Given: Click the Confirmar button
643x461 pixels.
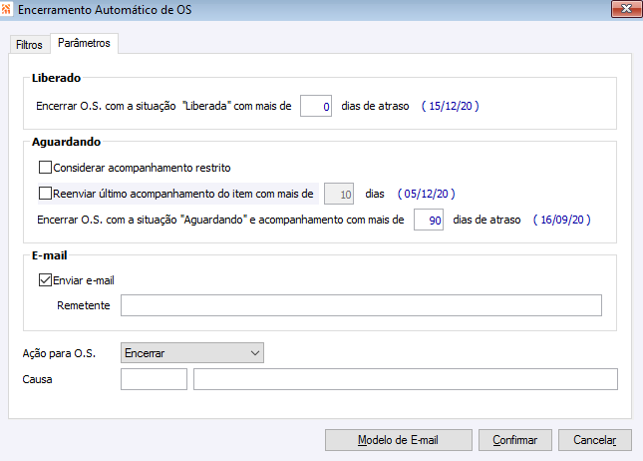Looking at the screenshot, I should 515,440.
